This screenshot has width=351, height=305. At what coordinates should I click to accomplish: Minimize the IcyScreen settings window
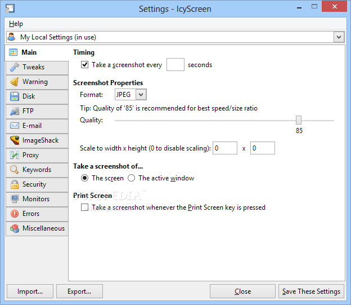click(x=299, y=7)
